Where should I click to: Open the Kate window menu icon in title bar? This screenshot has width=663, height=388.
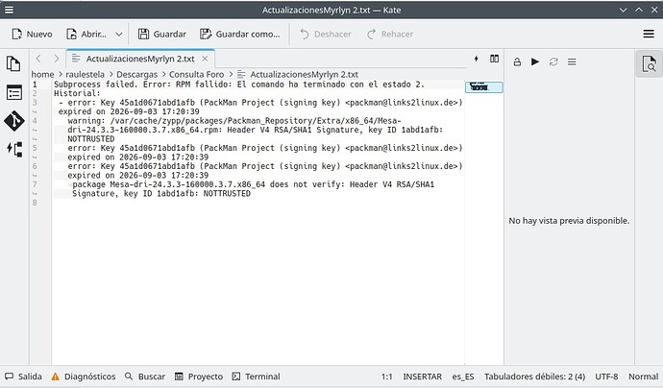[x=9, y=10]
